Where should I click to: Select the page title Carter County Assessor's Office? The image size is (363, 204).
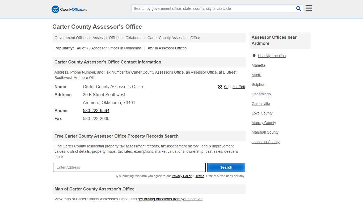point(97,27)
